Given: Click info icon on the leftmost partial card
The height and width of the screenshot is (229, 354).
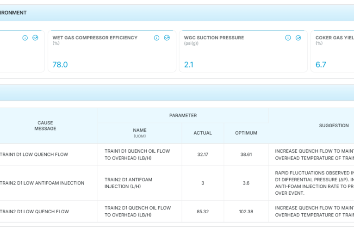Looking at the screenshot, I should click(25, 38).
